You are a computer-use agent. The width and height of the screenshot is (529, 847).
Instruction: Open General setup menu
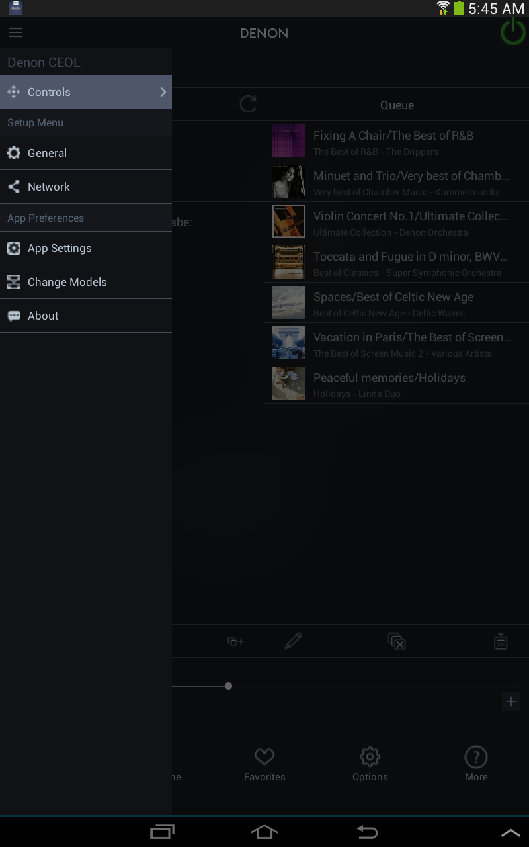coord(86,153)
